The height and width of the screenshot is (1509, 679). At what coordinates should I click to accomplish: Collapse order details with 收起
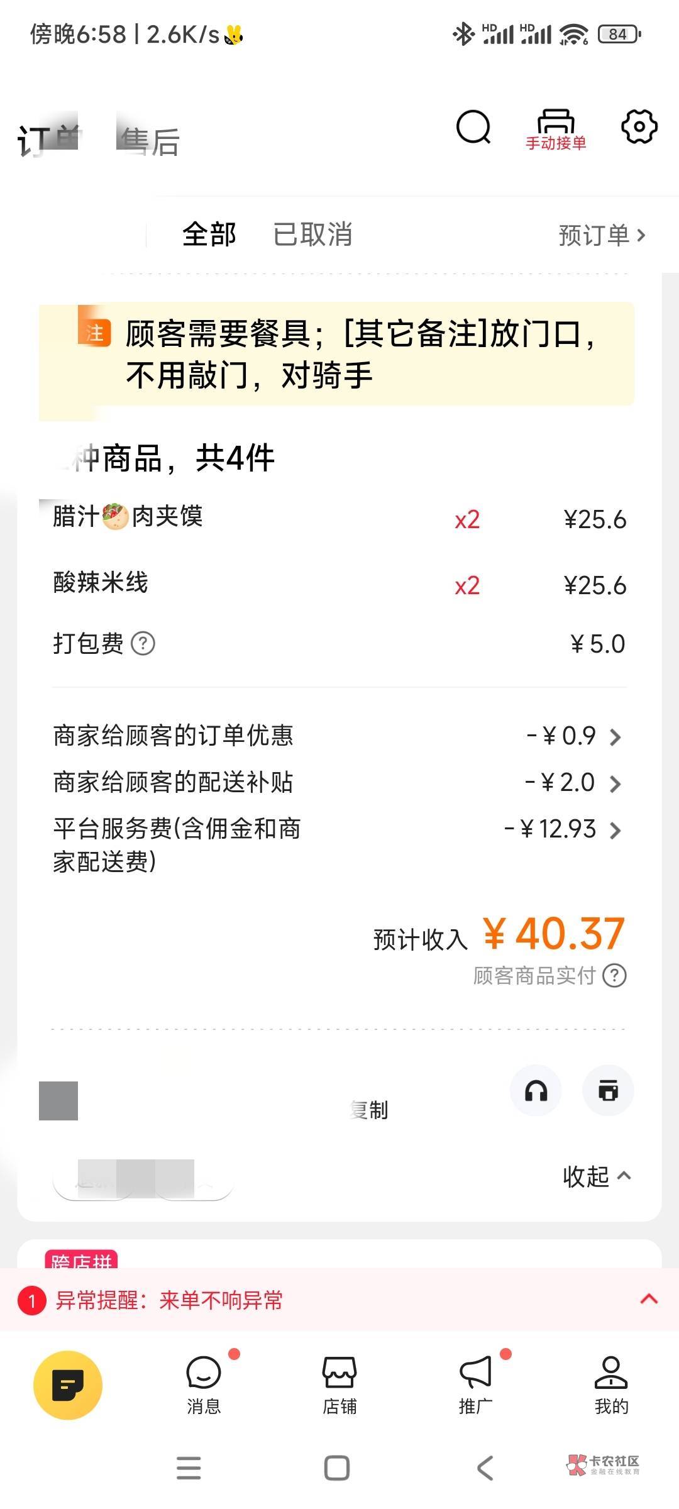click(596, 1176)
